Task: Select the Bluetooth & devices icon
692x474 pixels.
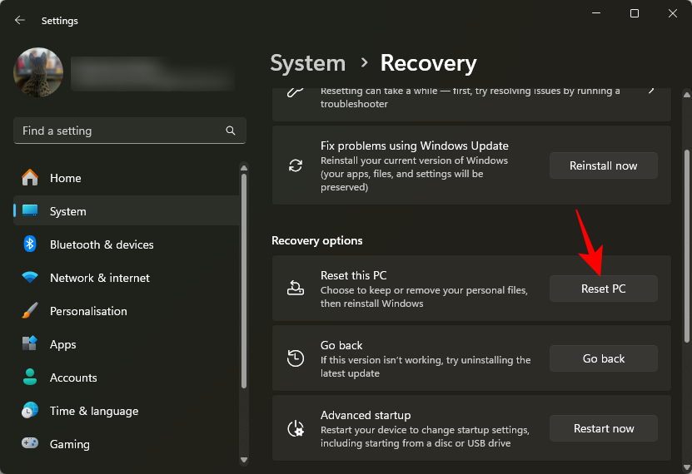Action: pyautogui.click(x=30, y=244)
